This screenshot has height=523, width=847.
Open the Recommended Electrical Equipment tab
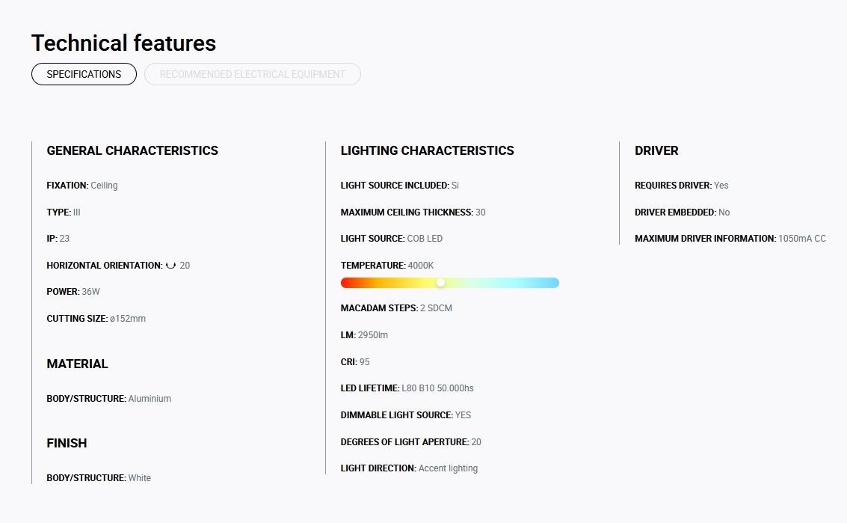coord(252,74)
